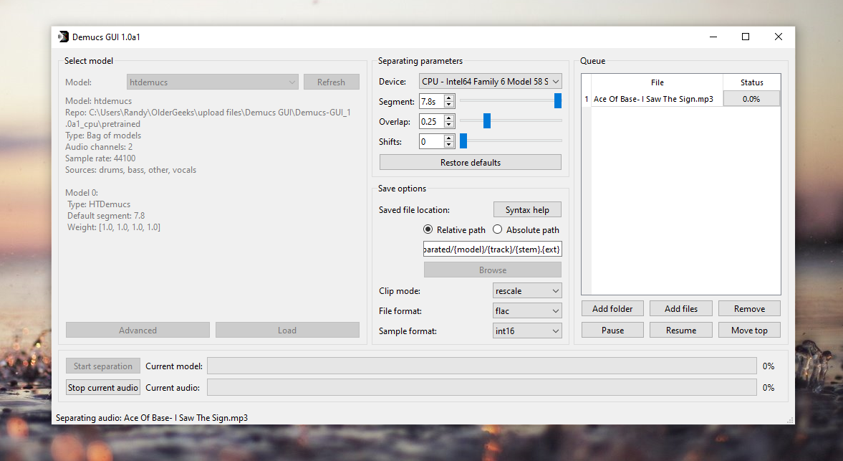843x461 pixels.
Task: Click the Move top button
Action: 749,331
